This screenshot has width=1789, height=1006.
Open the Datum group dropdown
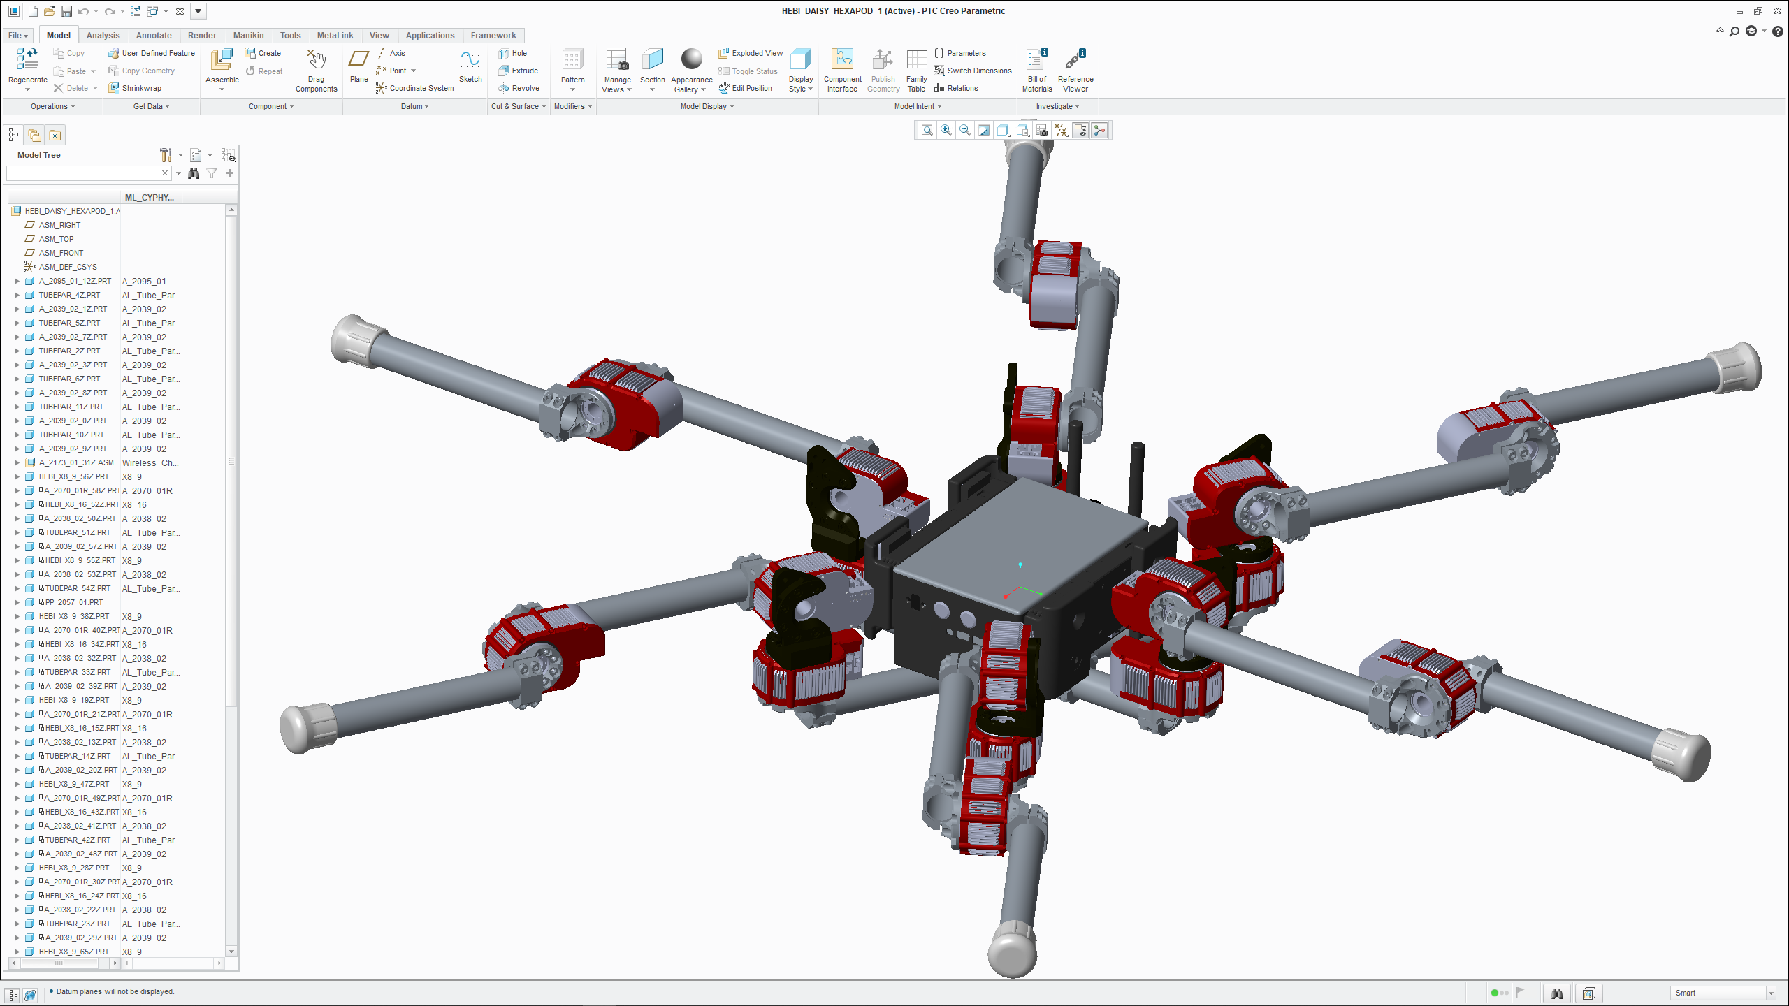click(415, 106)
